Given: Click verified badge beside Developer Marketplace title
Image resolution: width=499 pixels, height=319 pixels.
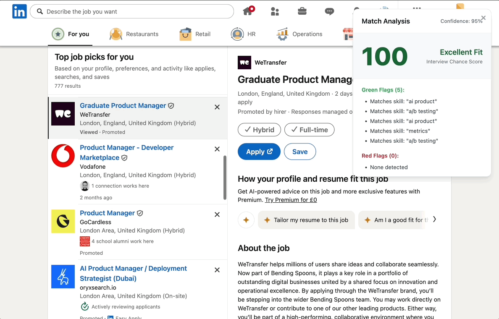Looking at the screenshot, I should (x=124, y=158).
